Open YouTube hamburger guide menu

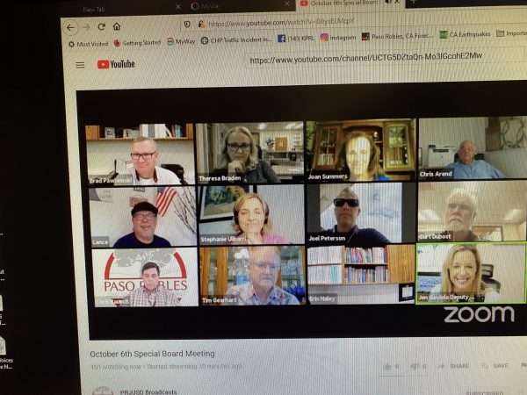80,64
